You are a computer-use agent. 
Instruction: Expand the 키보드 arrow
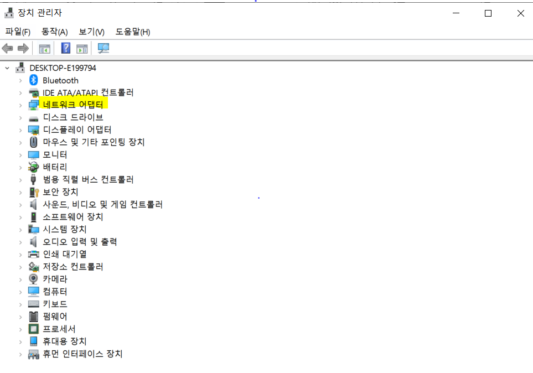[20, 304]
